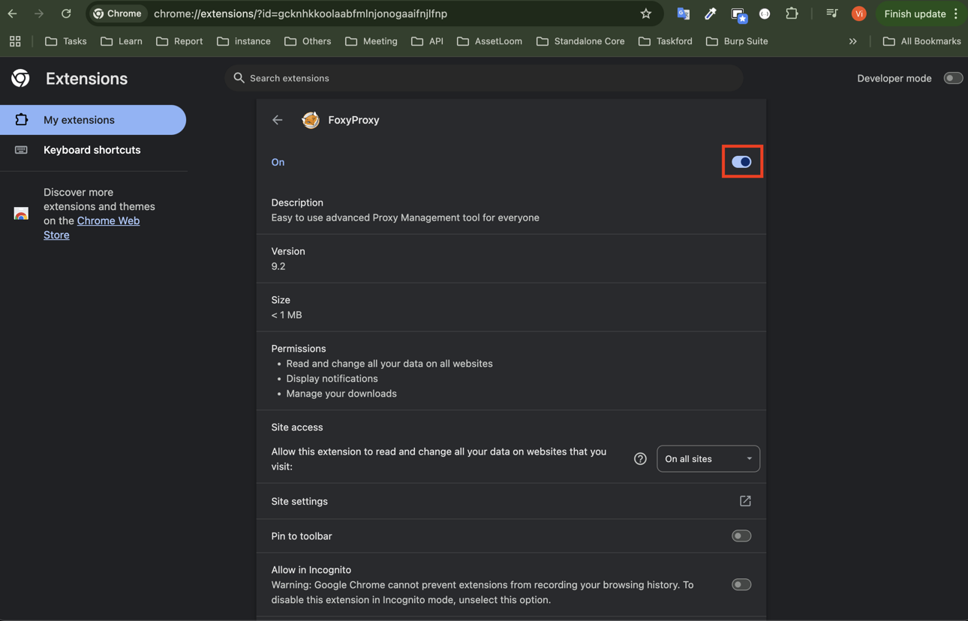
Task: Open the Extensions puzzle piece menu
Action: (x=792, y=13)
